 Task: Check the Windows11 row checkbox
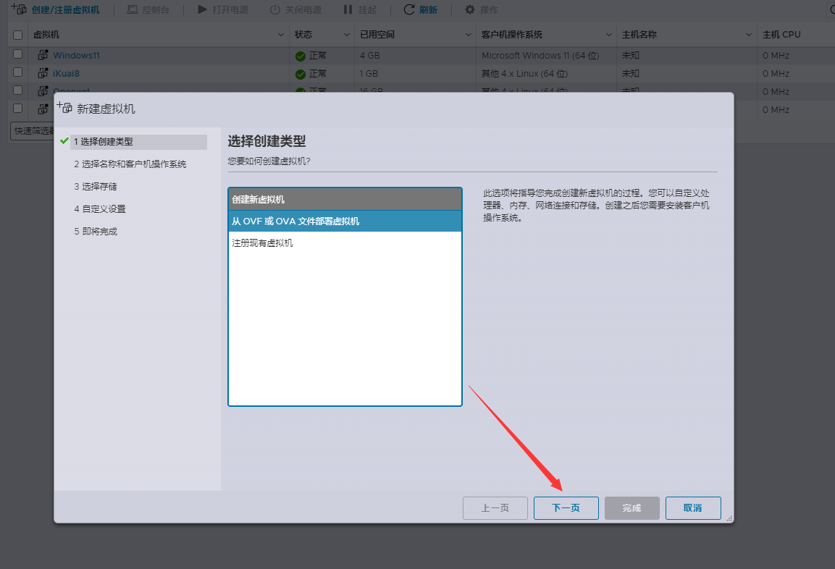18,55
